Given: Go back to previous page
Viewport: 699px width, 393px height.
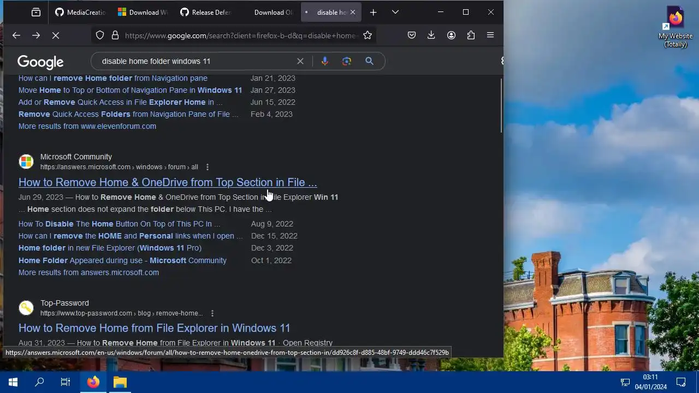Looking at the screenshot, I should pos(16,35).
